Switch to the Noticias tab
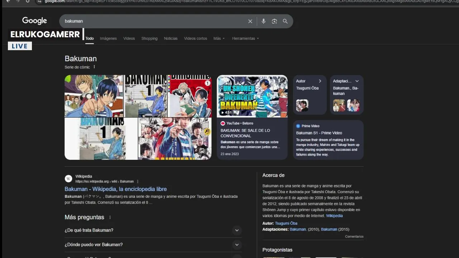 coord(171,38)
